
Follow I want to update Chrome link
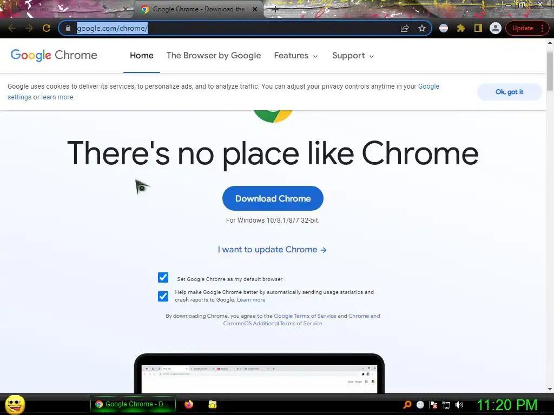point(272,250)
